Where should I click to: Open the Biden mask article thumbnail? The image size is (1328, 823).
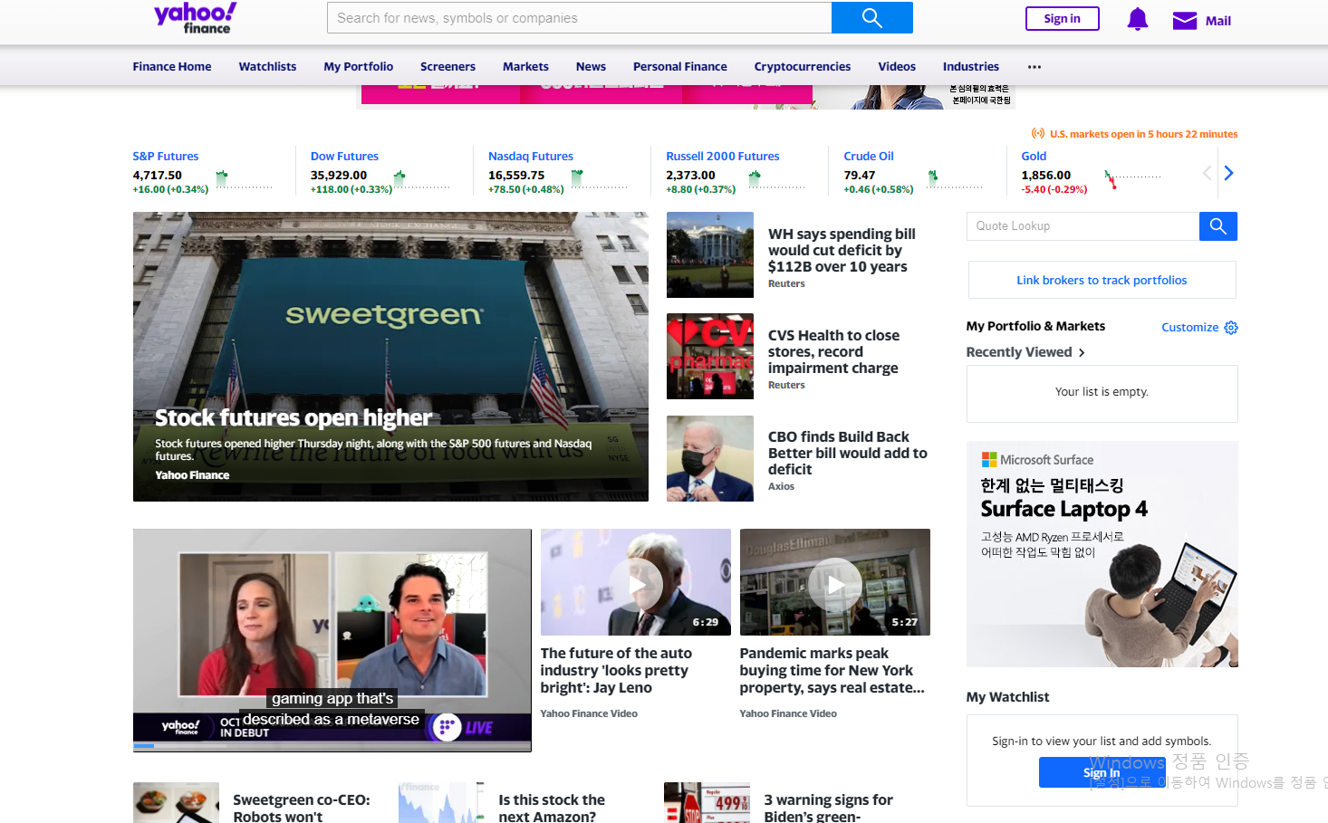coord(710,459)
